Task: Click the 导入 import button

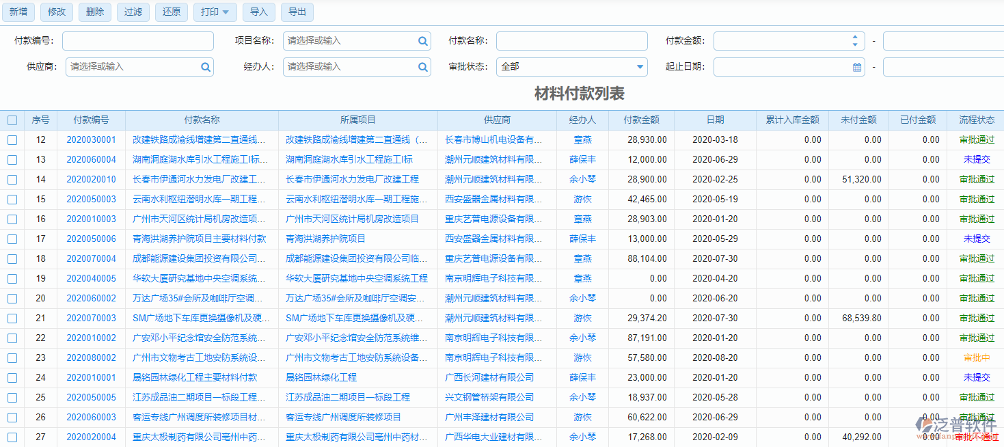Action: tap(259, 12)
